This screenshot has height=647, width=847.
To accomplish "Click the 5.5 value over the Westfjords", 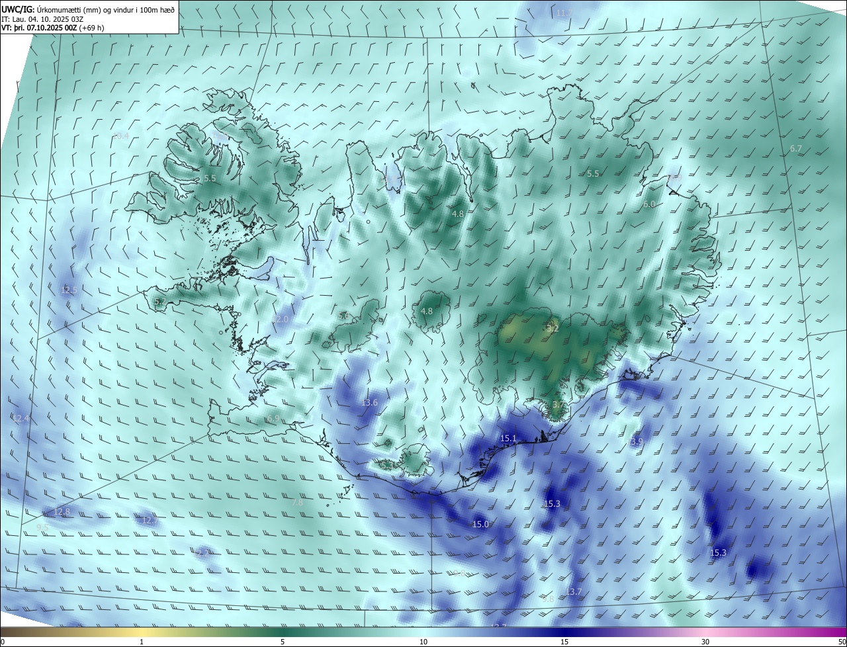I will coord(210,179).
